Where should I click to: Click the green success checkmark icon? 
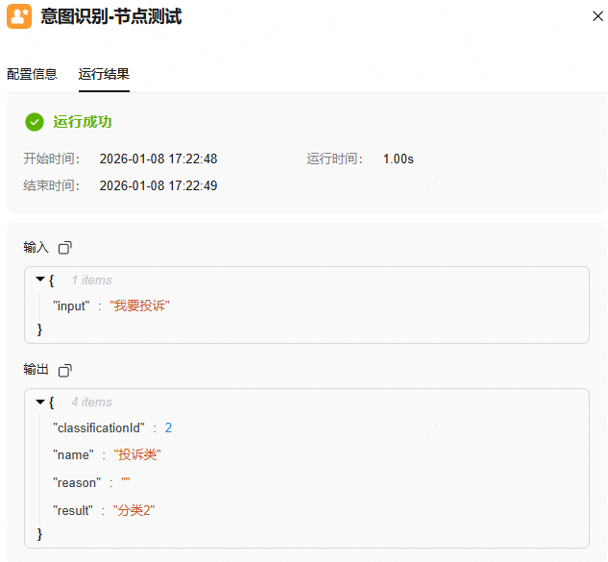click(x=35, y=122)
